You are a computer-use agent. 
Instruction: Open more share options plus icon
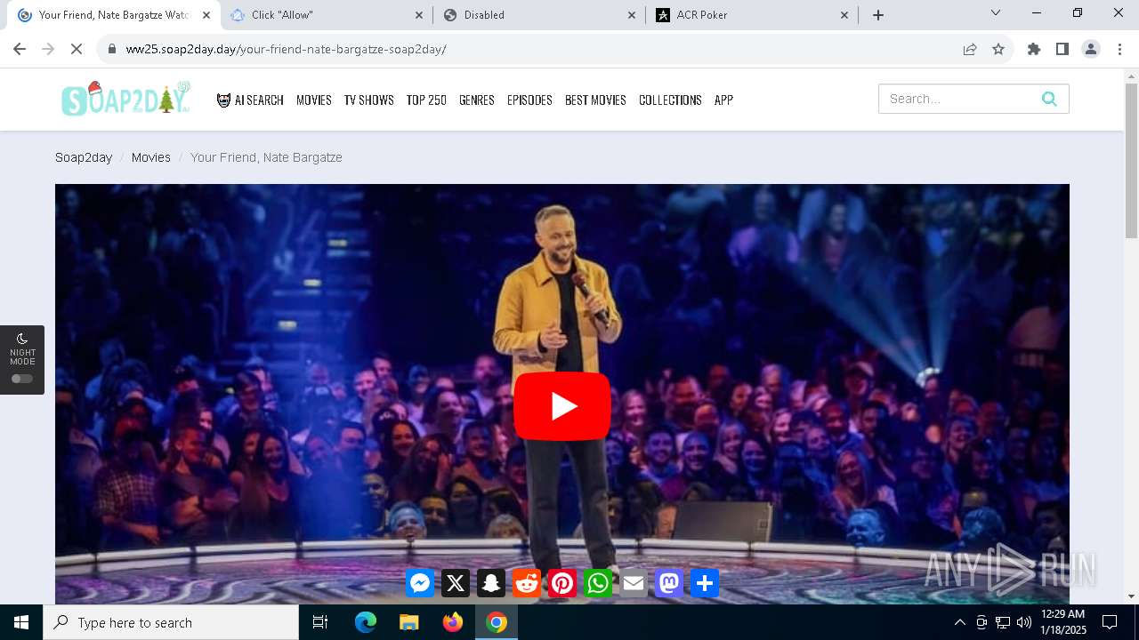click(705, 583)
